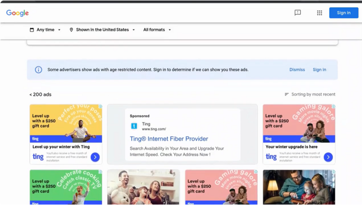Click the sort lines icon
The image size is (362, 205).
pyautogui.click(x=286, y=94)
